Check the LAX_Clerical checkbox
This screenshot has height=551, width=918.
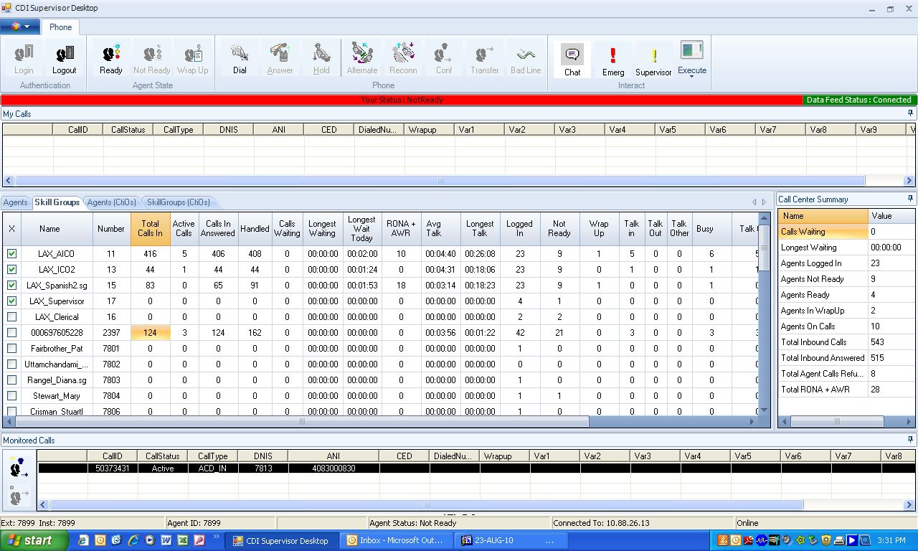(x=11, y=316)
